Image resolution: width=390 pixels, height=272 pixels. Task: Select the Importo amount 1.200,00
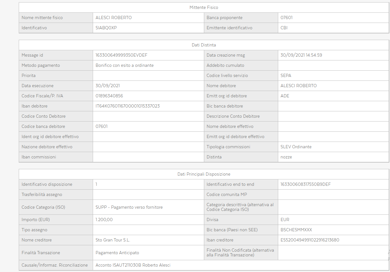[x=104, y=220]
